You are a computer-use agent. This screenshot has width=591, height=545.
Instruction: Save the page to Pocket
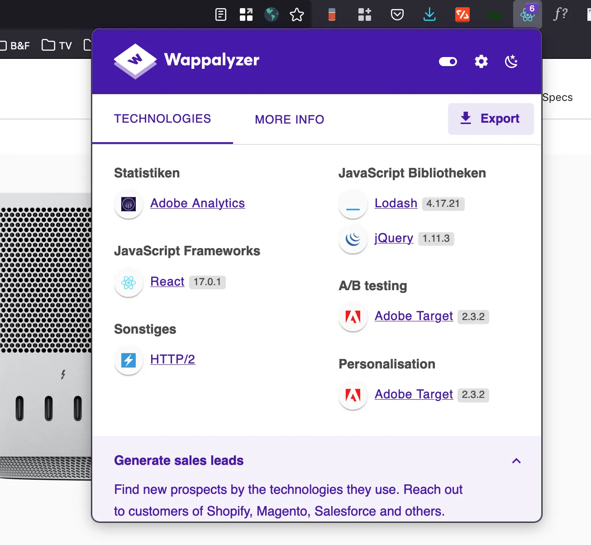pos(397,15)
